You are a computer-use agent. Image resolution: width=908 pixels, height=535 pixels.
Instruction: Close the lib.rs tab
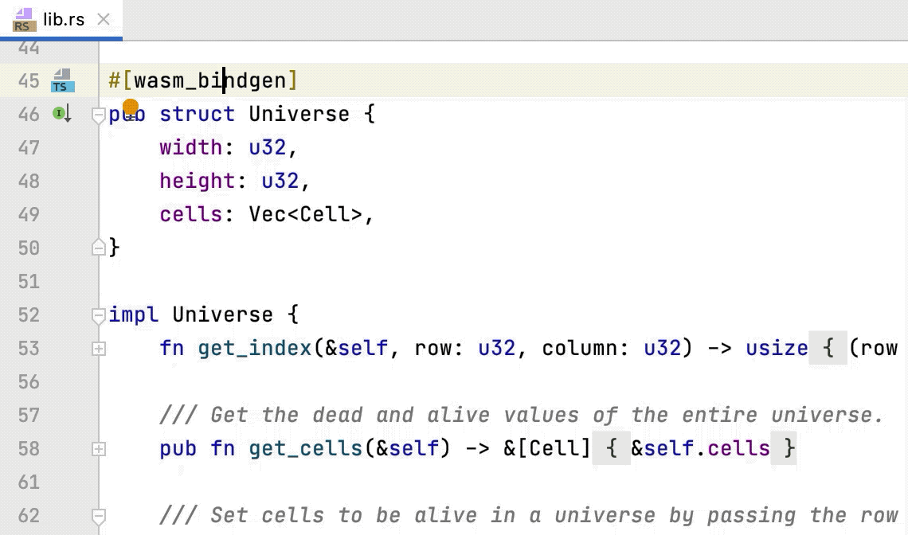104,20
